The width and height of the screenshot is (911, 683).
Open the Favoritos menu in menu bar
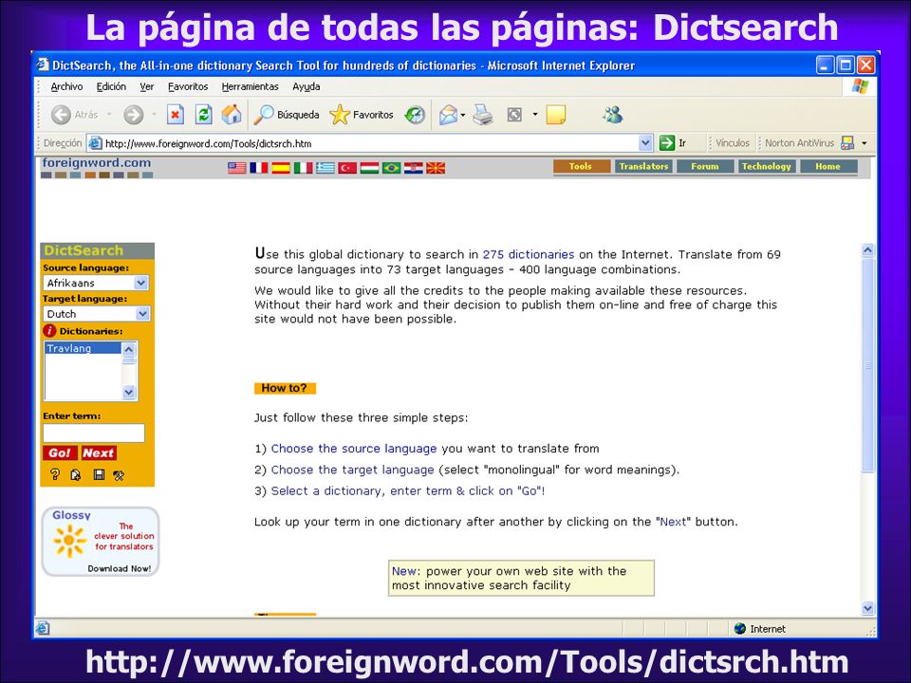(x=188, y=86)
